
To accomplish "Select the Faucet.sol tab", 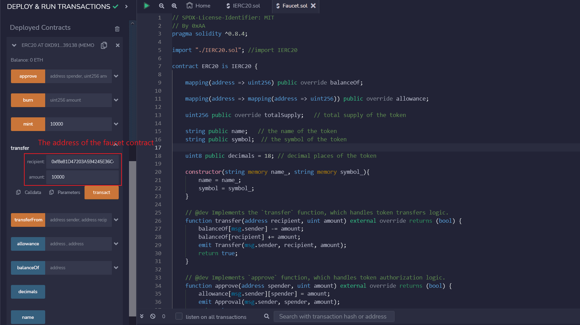I will (292, 6).
